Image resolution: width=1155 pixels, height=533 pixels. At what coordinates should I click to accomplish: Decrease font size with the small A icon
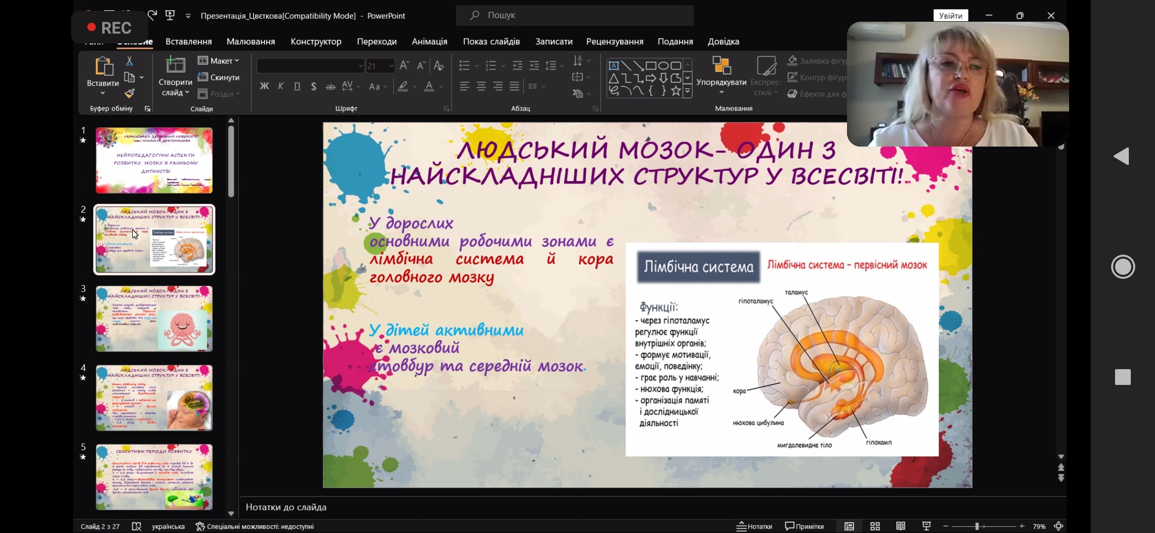(x=421, y=65)
